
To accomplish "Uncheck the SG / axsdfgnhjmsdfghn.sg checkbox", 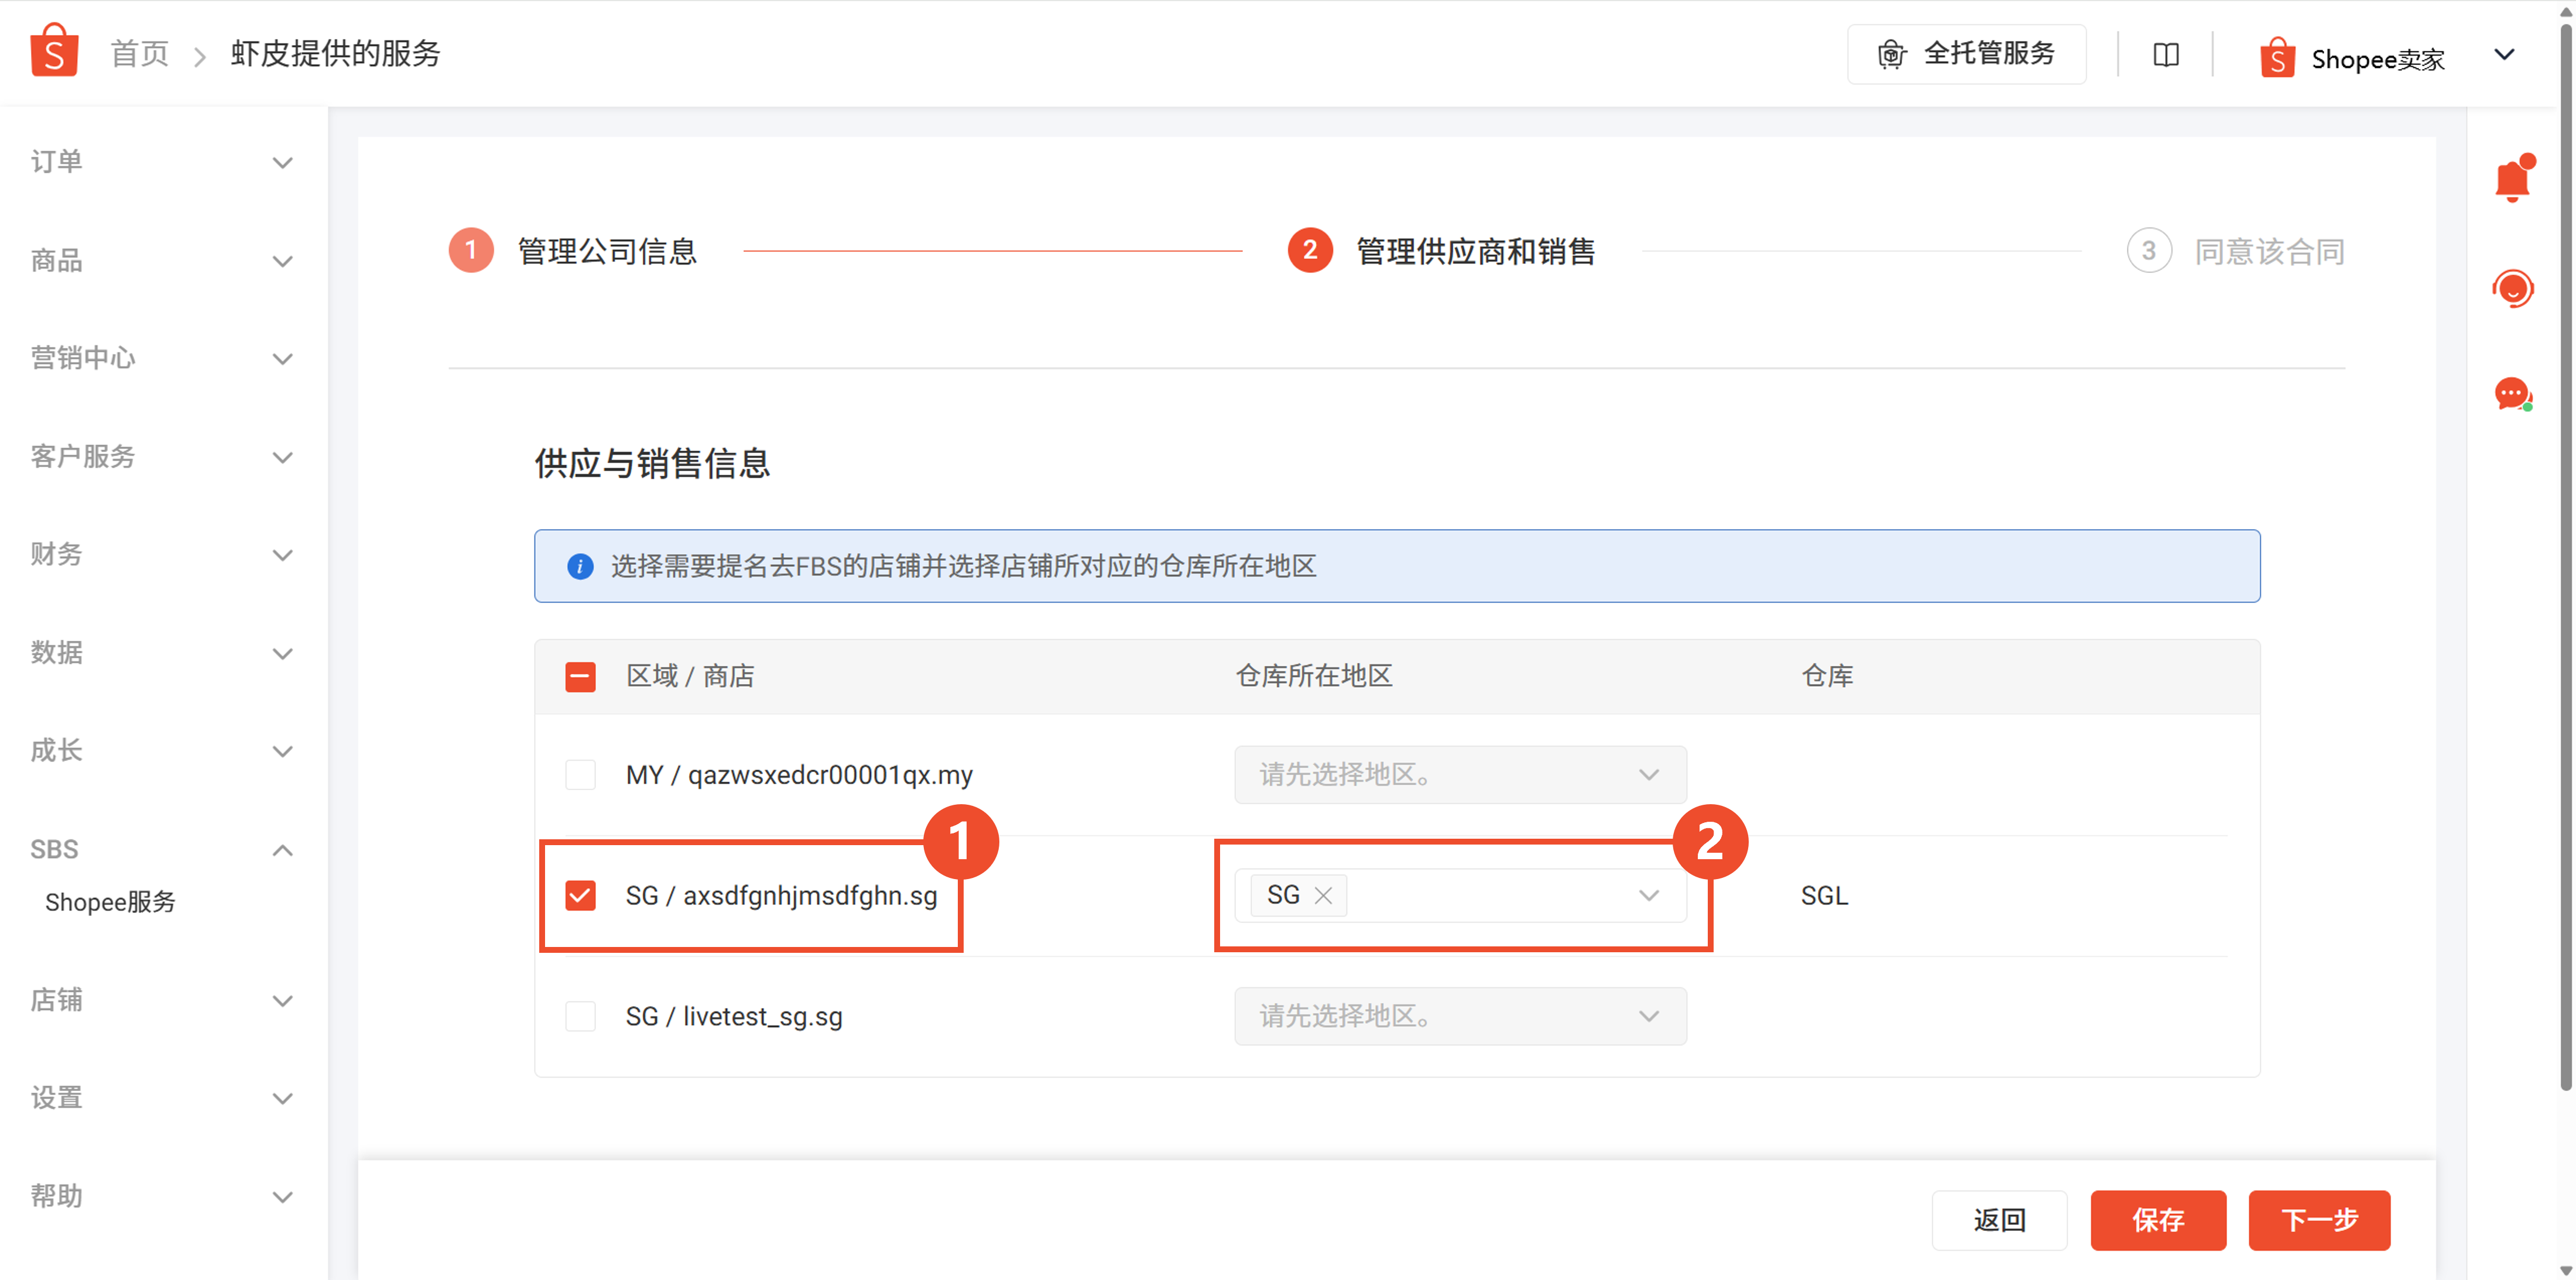I will click(x=580, y=895).
